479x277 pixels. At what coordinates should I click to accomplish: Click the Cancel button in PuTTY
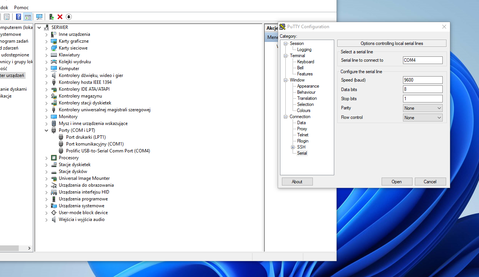click(x=430, y=182)
